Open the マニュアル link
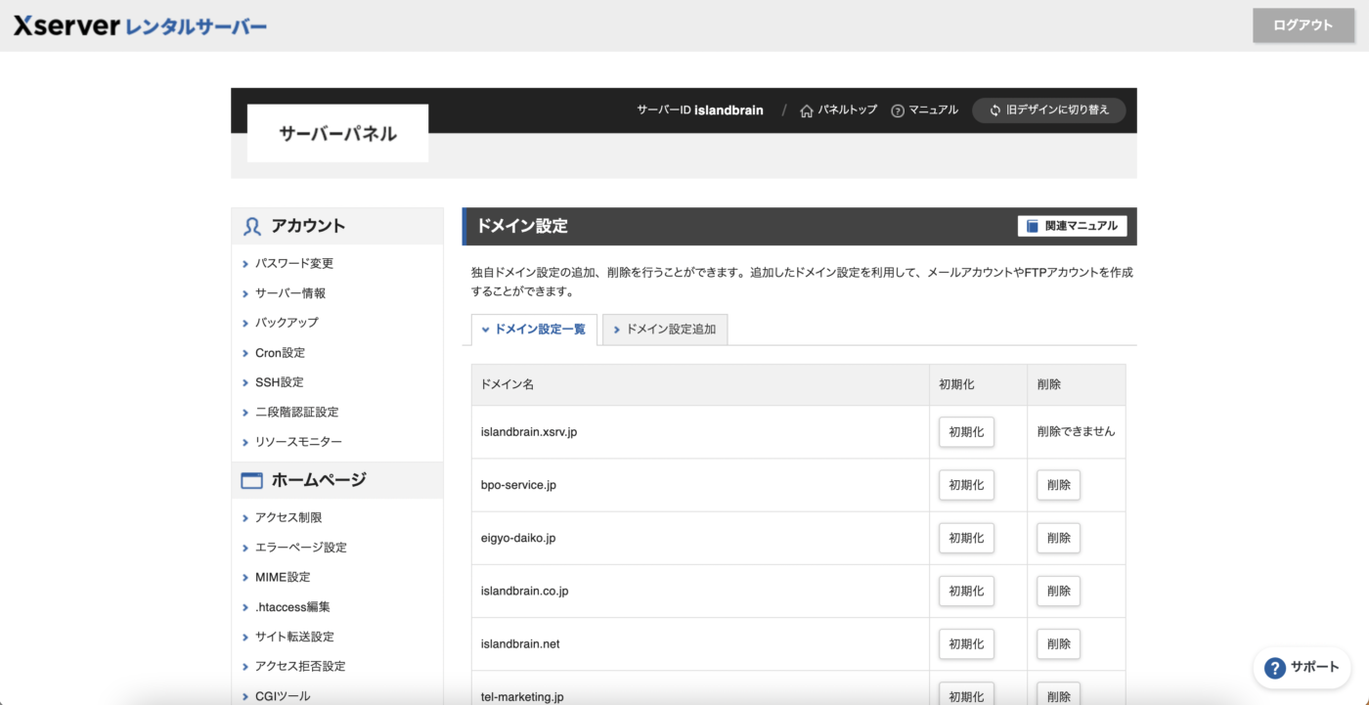 pyautogui.click(x=933, y=110)
